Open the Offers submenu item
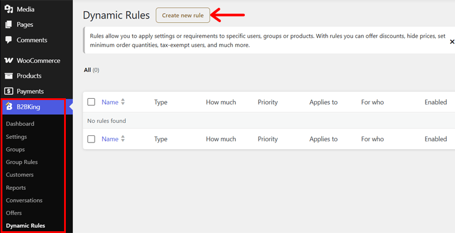 14,213
